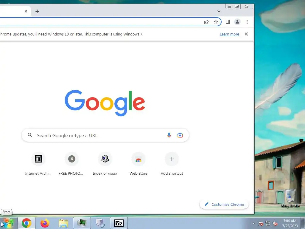Open the computer tower app on taskbar
305x229 pixels.
pyautogui.click(x=100, y=223)
